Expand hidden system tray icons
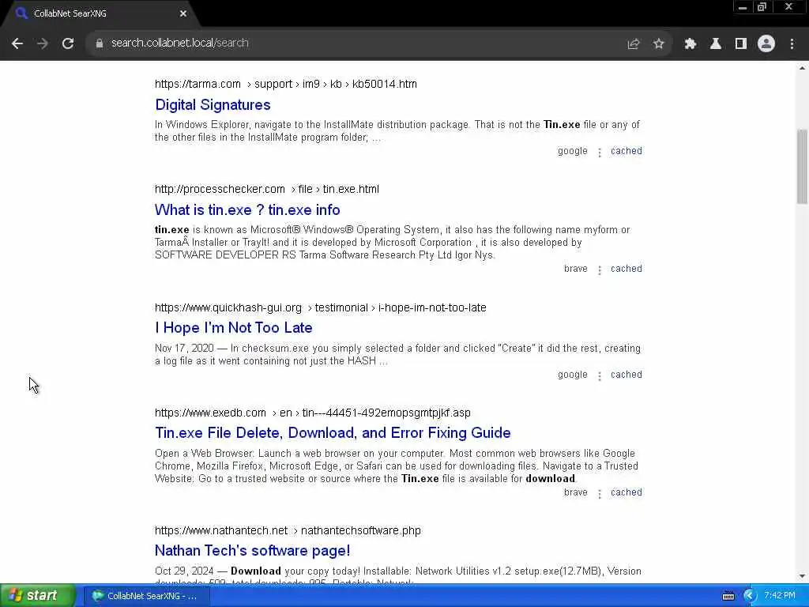Screen dimensions: 809x607 click(749, 596)
